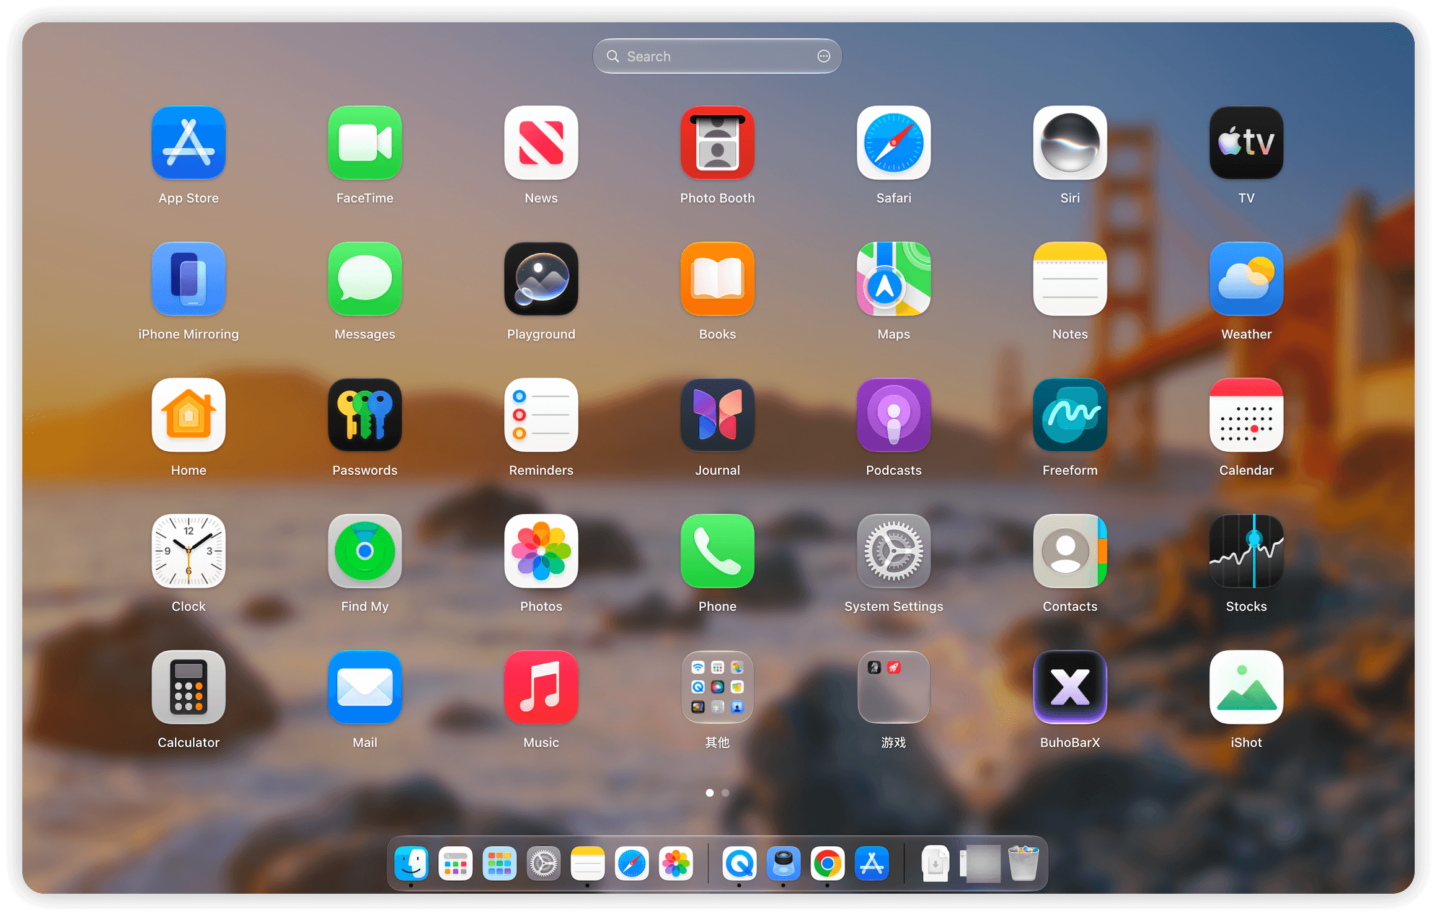Launch Image Playground
The height and width of the screenshot is (916, 1437).
[541, 279]
